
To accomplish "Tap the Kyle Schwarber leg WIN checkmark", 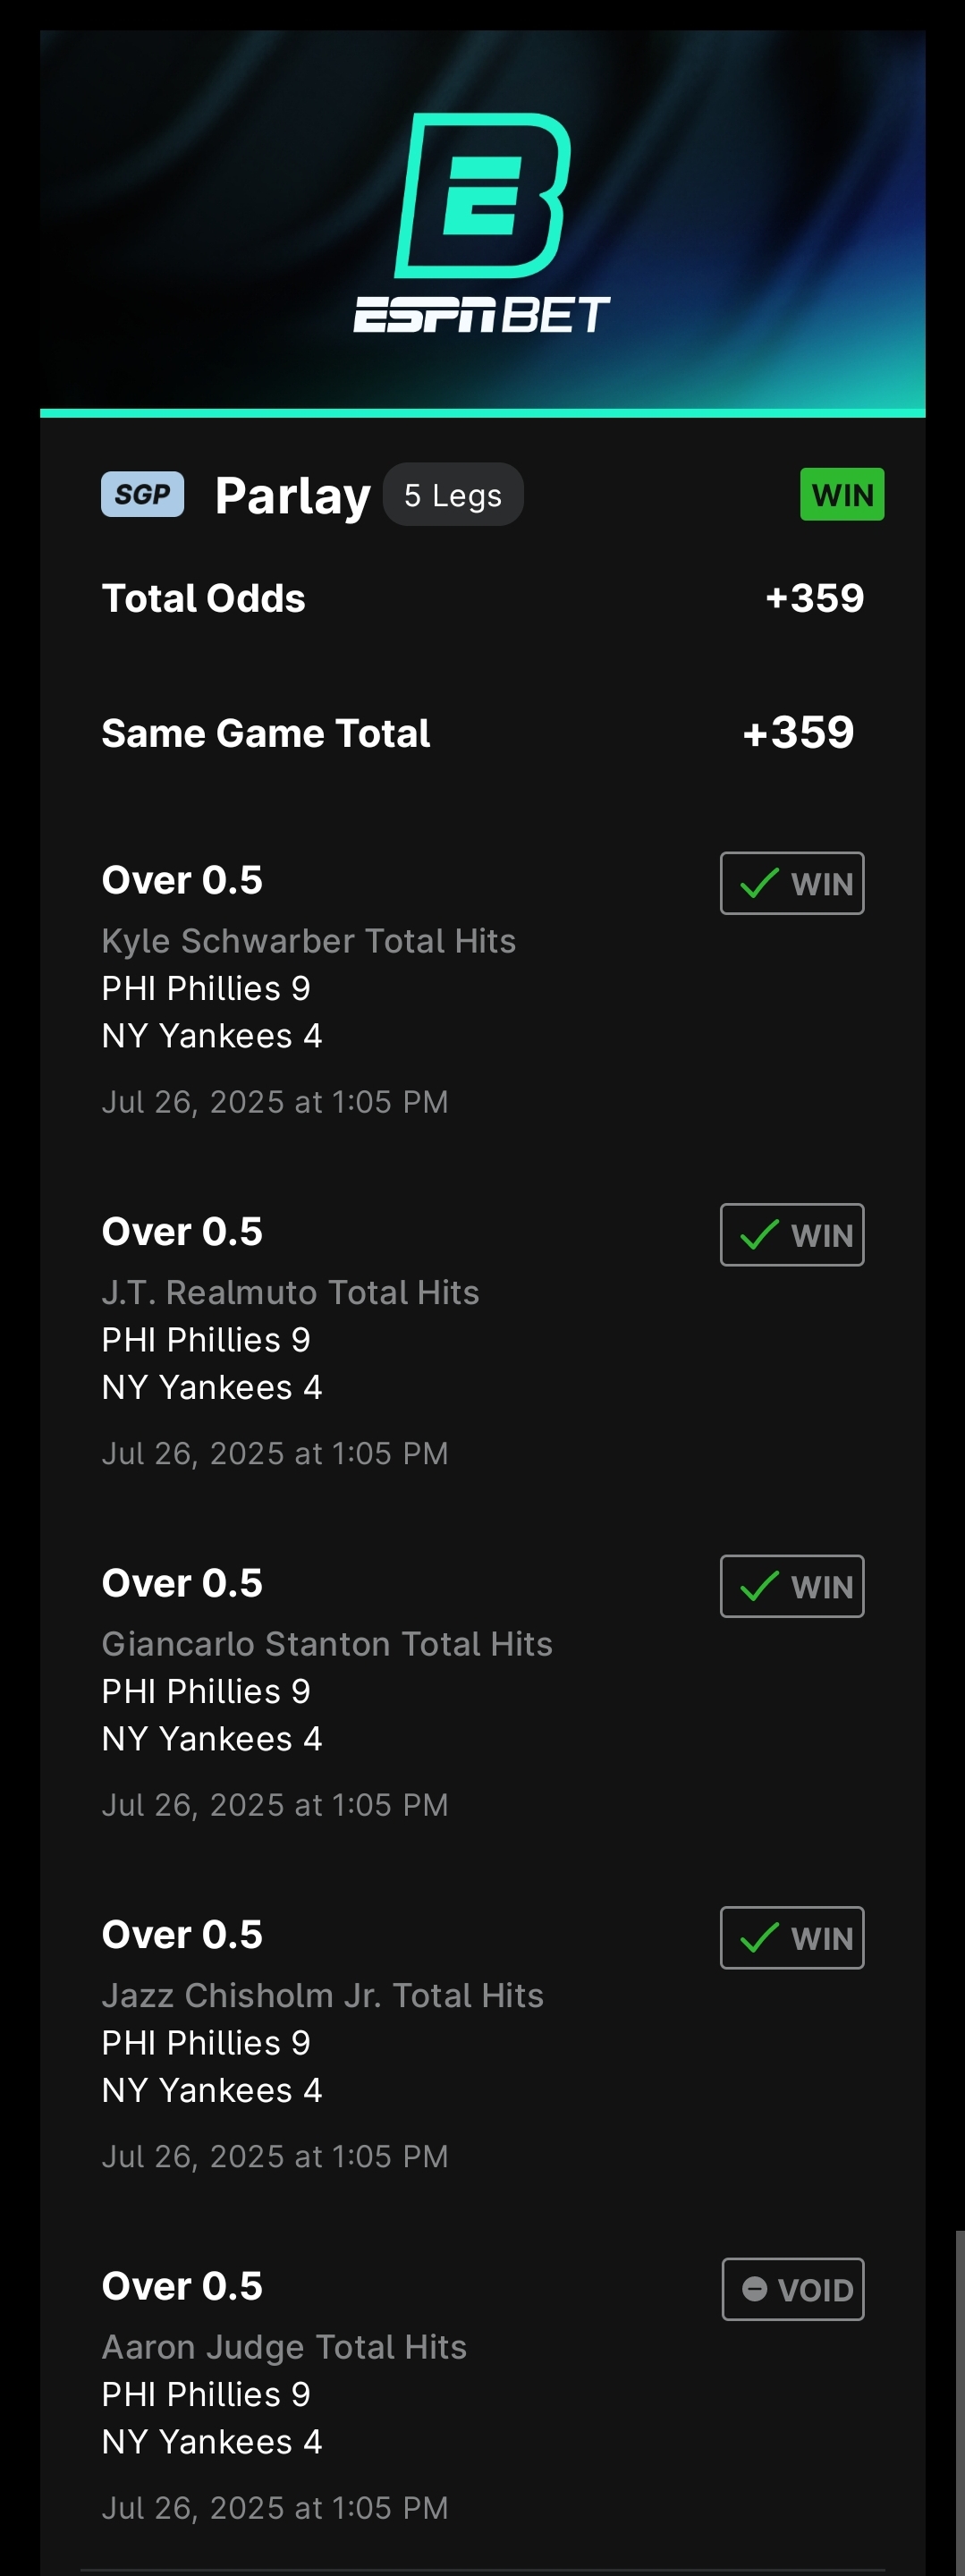I will [x=760, y=883].
